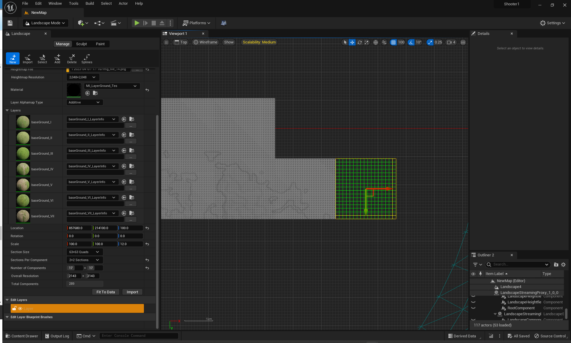Click the Fit To Data button
The width and height of the screenshot is (571, 343).
pyautogui.click(x=105, y=292)
